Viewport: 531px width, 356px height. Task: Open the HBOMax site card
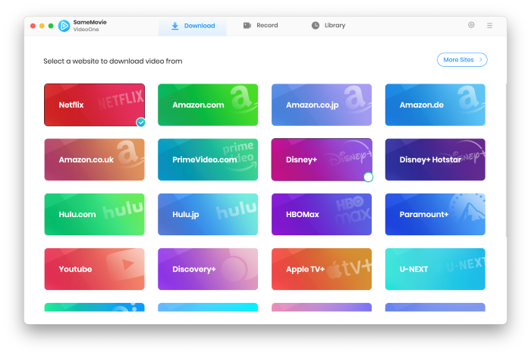coord(322,214)
